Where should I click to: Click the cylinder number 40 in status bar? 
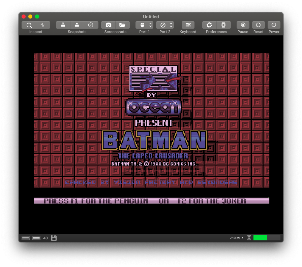(x=46, y=238)
